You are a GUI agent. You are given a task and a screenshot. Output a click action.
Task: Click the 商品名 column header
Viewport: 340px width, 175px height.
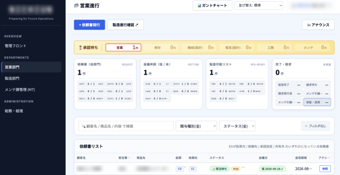click(141, 158)
